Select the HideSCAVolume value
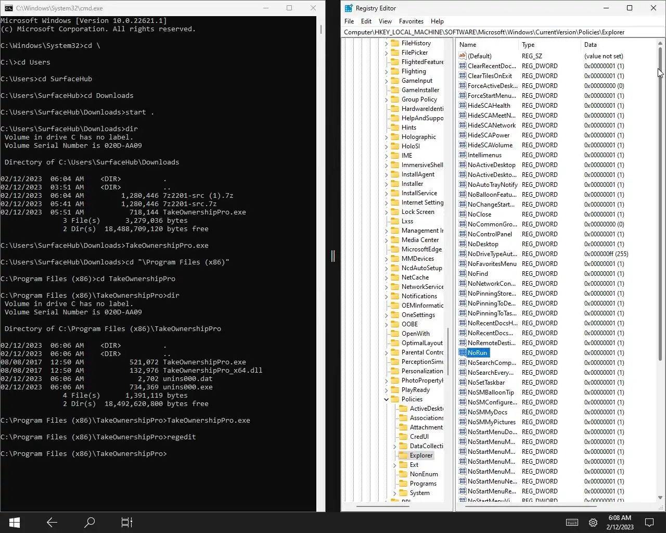The image size is (666, 533). pyautogui.click(x=490, y=145)
